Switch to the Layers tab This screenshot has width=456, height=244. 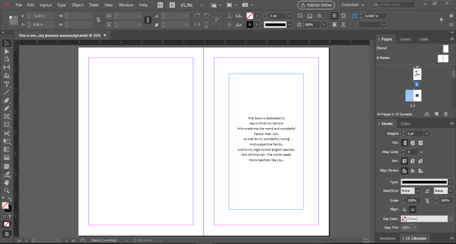click(405, 39)
